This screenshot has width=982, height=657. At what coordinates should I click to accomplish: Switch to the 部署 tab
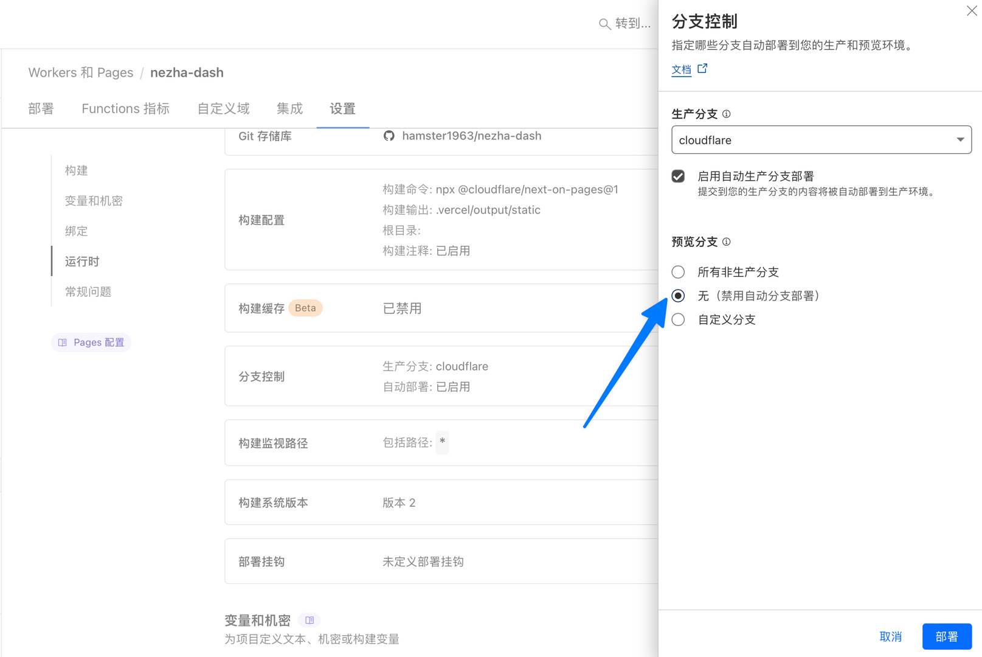tap(41, 109)
